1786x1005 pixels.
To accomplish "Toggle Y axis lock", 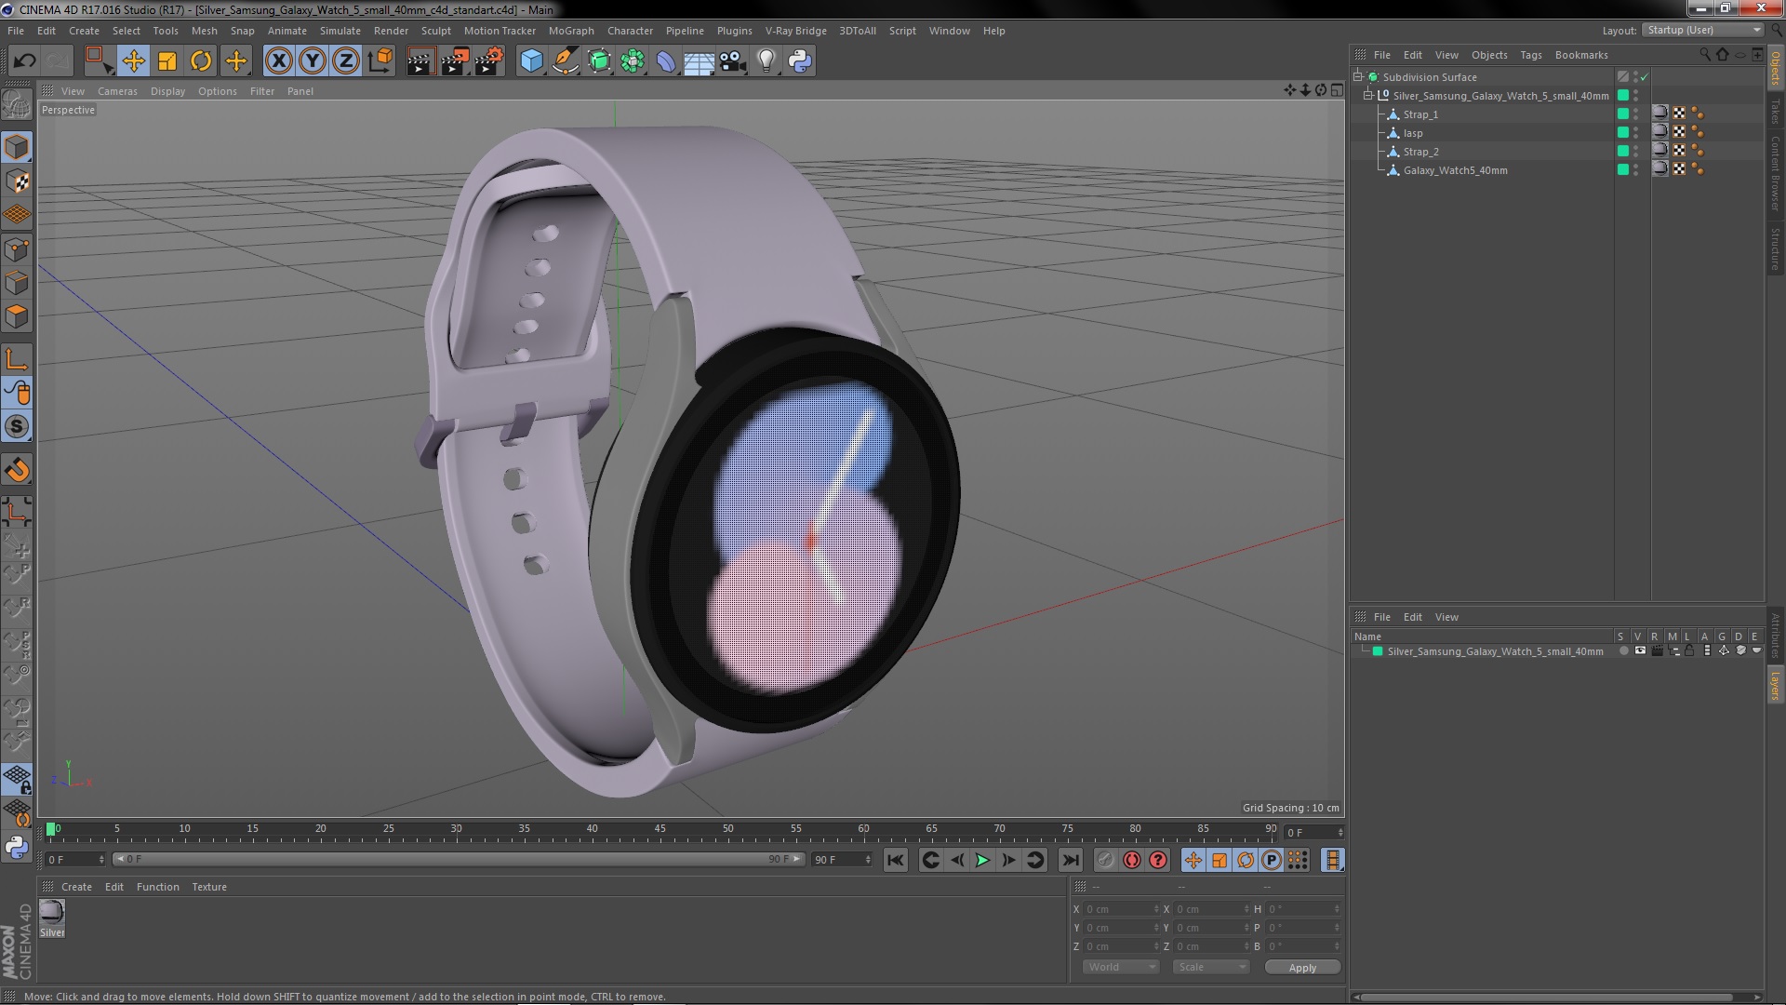I will click(x=313, y=61).
